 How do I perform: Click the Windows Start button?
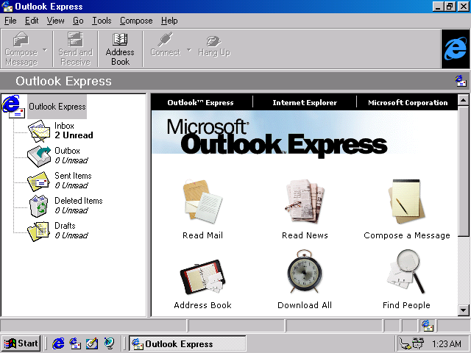pyautogui.click(x=21, y=343)
